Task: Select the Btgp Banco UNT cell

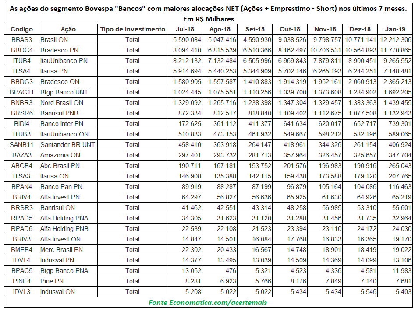Action: tap(68, 92)
